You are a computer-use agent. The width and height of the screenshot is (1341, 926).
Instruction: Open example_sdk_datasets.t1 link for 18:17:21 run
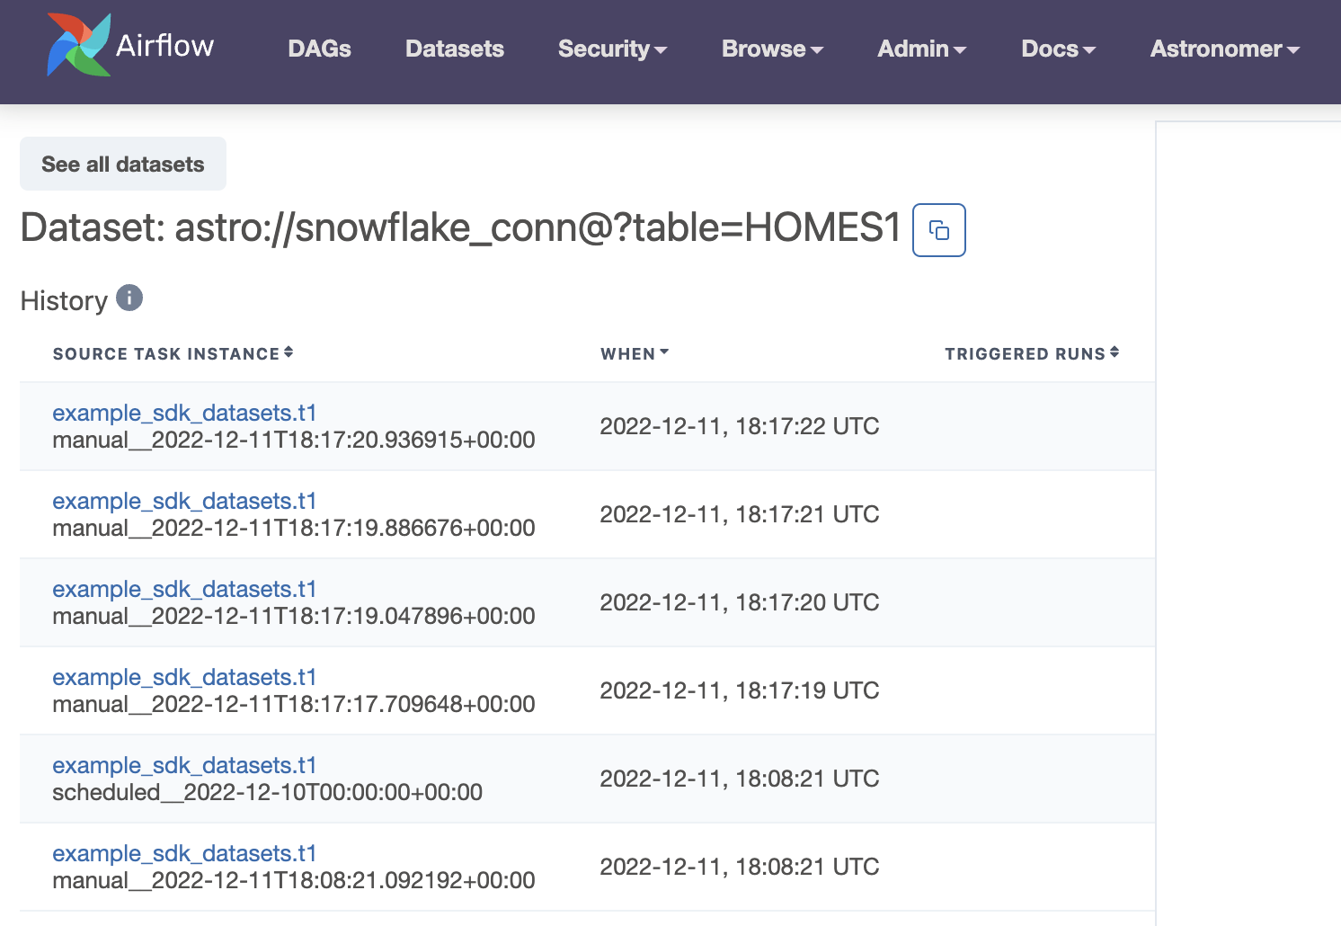pos(184,501)
